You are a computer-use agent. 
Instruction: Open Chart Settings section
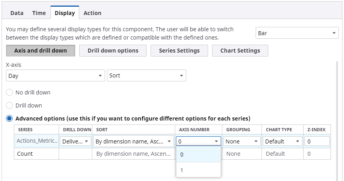point(240,51)
